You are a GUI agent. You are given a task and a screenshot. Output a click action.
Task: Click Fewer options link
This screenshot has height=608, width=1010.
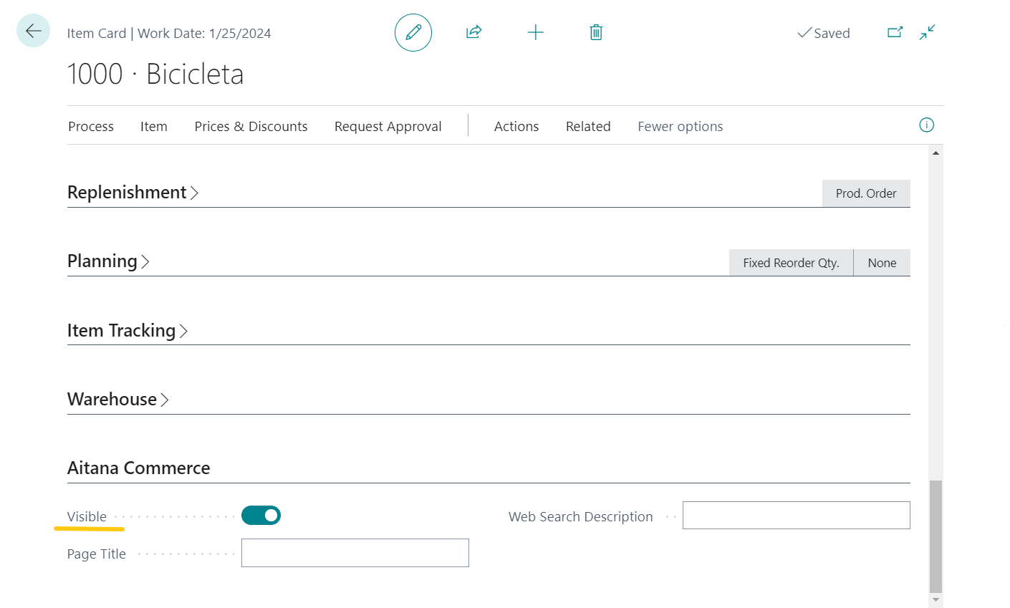click(x=680, y=127)
